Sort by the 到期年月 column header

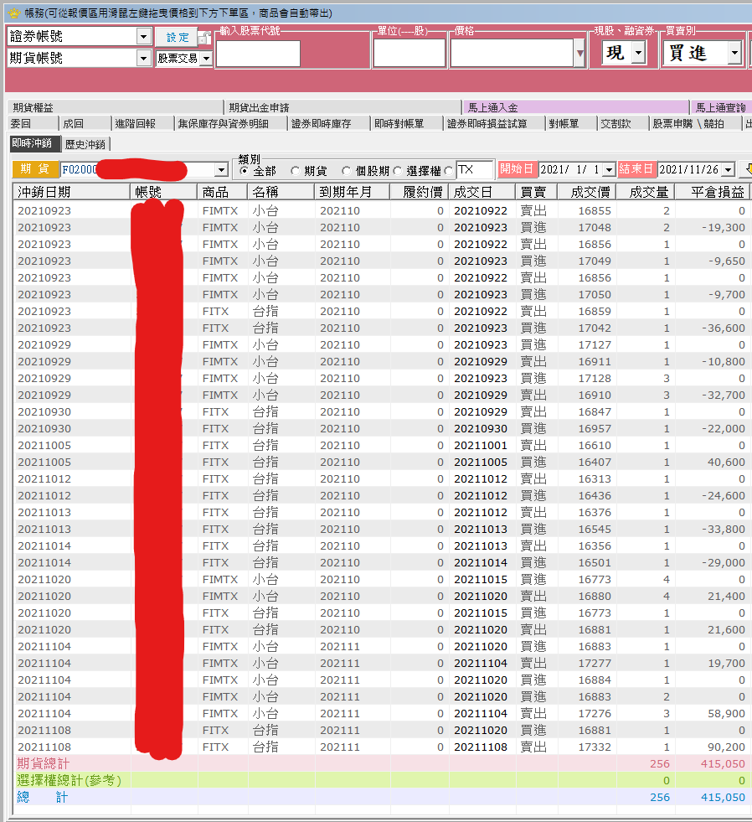click(x=353, y=192)
